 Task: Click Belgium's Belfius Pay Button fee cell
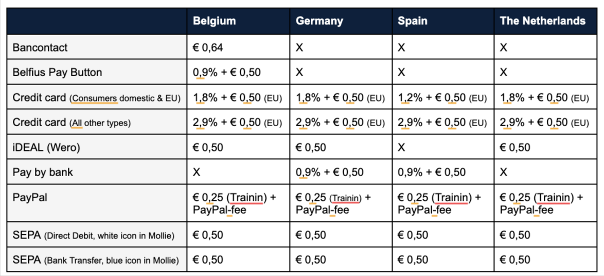pyautogui.click(x=227, y=72)
